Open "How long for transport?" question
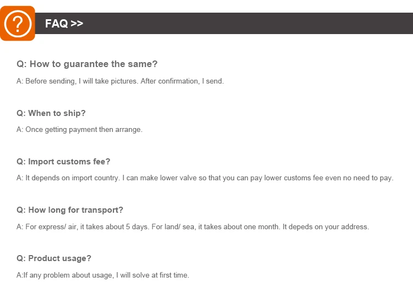Viewport: 413px width, 293px height. point(70,210)
